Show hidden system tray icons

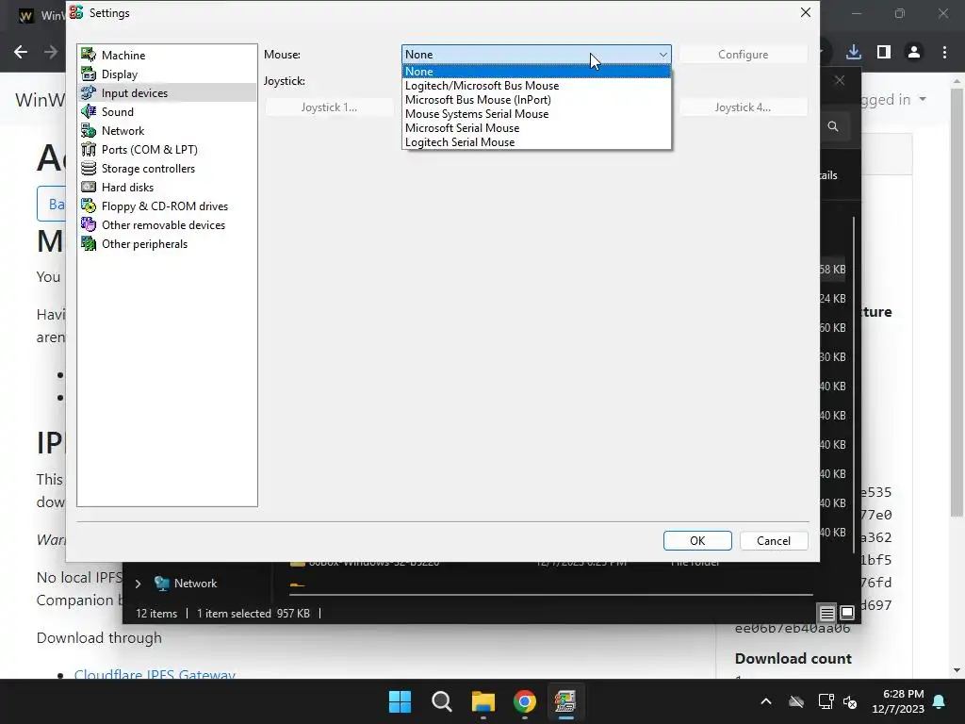point(766,701)
